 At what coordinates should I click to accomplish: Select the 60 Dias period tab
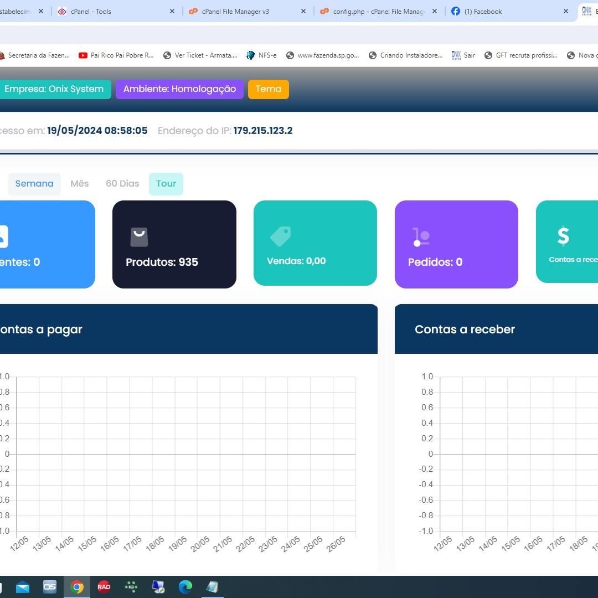tap(122, 184)
